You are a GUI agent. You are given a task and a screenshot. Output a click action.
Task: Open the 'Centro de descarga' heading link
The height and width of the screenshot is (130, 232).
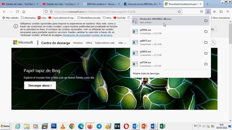(55, 43)
